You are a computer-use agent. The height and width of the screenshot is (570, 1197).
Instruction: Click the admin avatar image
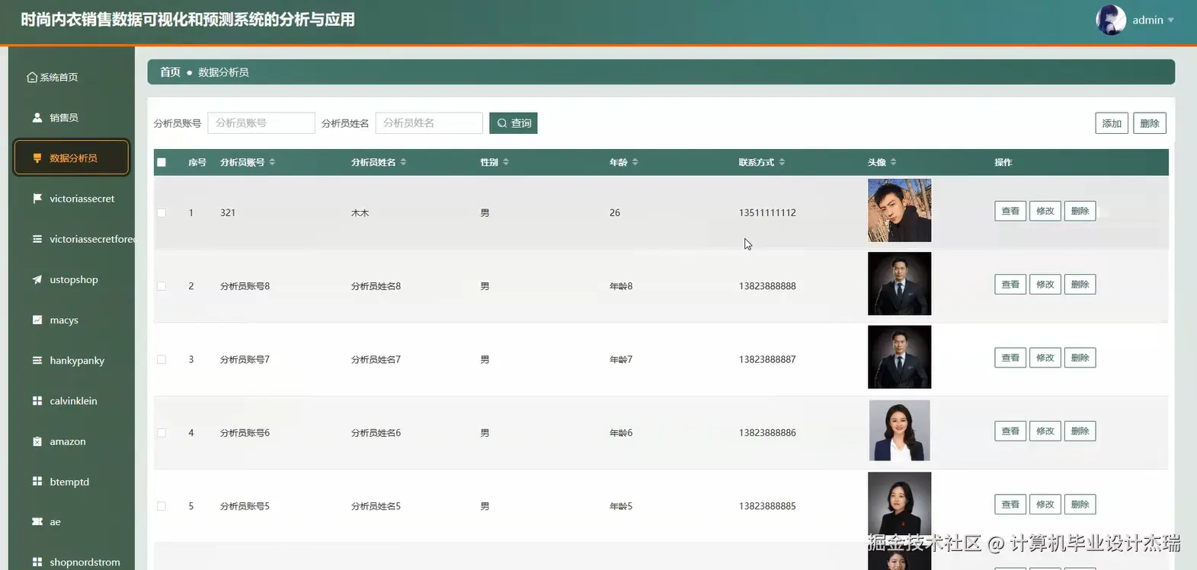point(1110,20)
